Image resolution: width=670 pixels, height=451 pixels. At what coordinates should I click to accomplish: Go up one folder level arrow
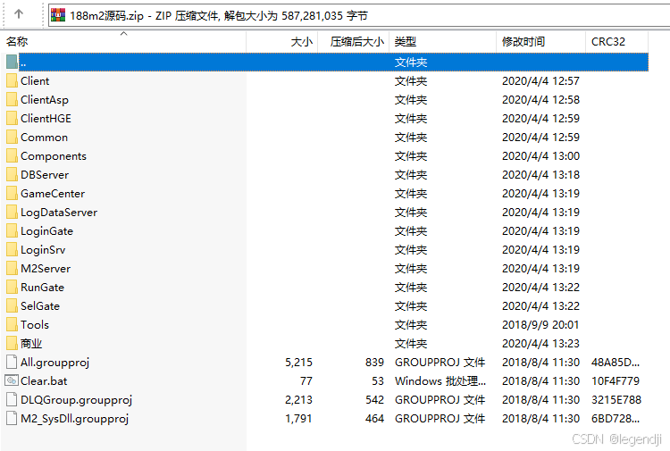click(19, 14)
